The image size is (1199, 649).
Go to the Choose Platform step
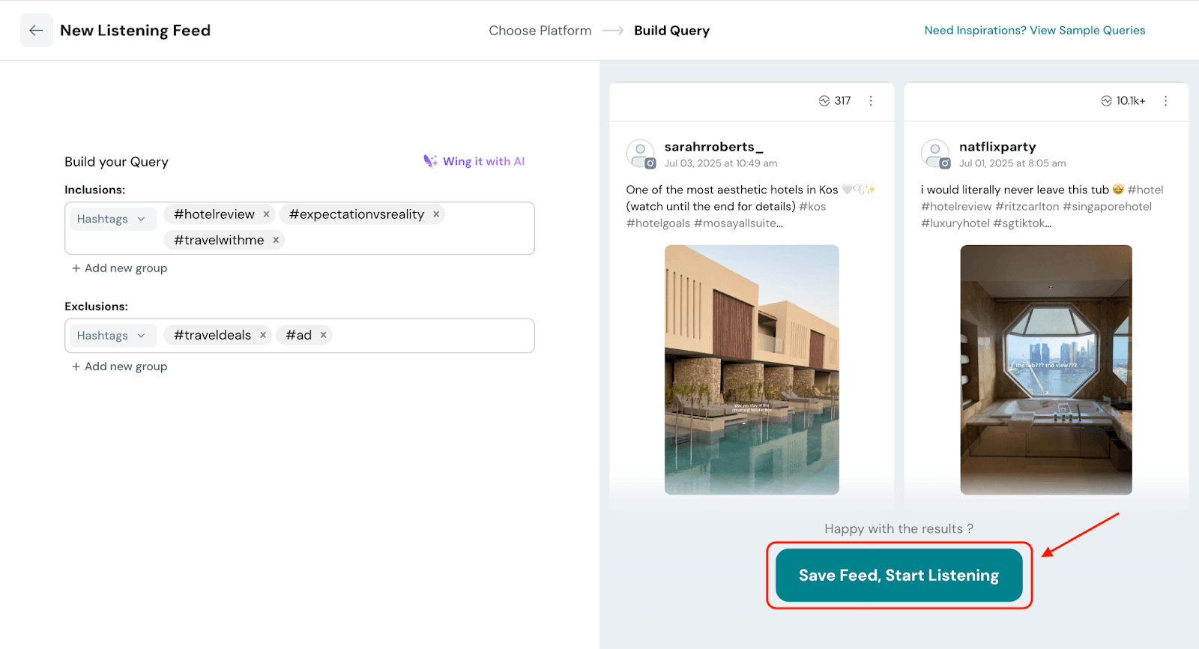click(x=540, y=31)
